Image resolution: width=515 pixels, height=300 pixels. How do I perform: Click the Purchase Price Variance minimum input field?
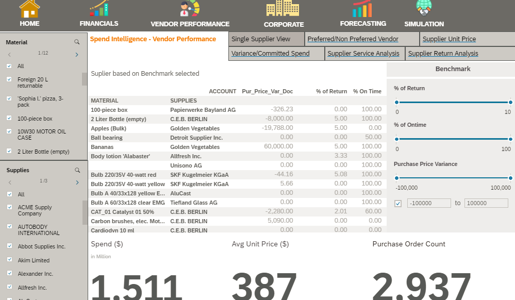[x=429, y=204]
